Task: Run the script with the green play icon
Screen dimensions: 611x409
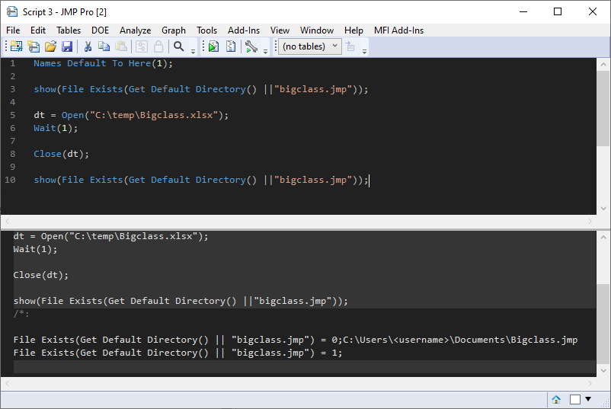Action: click(213, 46)
